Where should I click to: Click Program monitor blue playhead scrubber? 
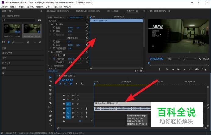(149, 63)
